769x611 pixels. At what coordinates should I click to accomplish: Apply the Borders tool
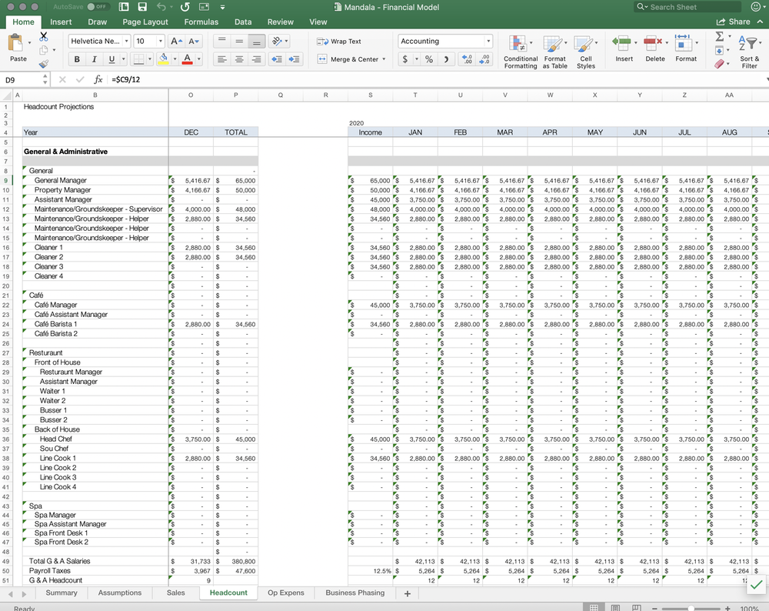138,59
